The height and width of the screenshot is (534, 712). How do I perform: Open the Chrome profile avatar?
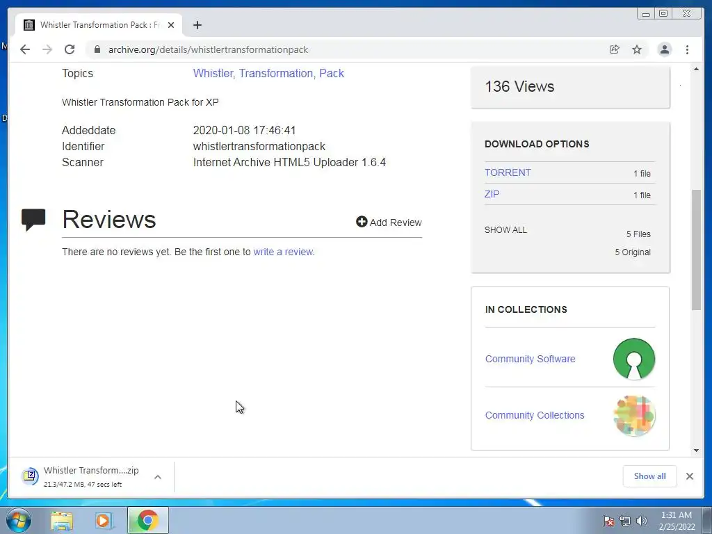tap(664, 49)
